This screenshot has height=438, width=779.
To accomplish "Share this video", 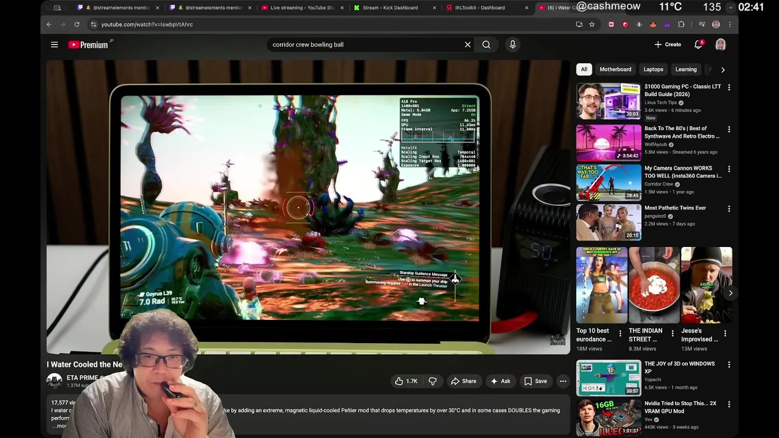I will 463,381.
